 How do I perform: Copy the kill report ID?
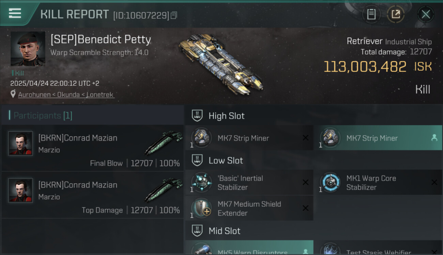(x=174, y=15)
